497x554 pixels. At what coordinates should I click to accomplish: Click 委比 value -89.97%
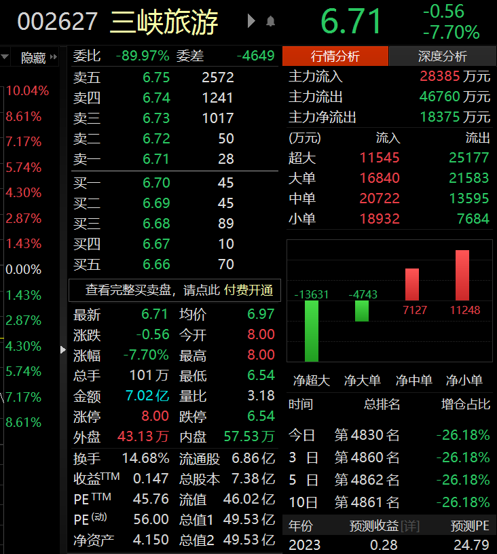pos(143,56)
